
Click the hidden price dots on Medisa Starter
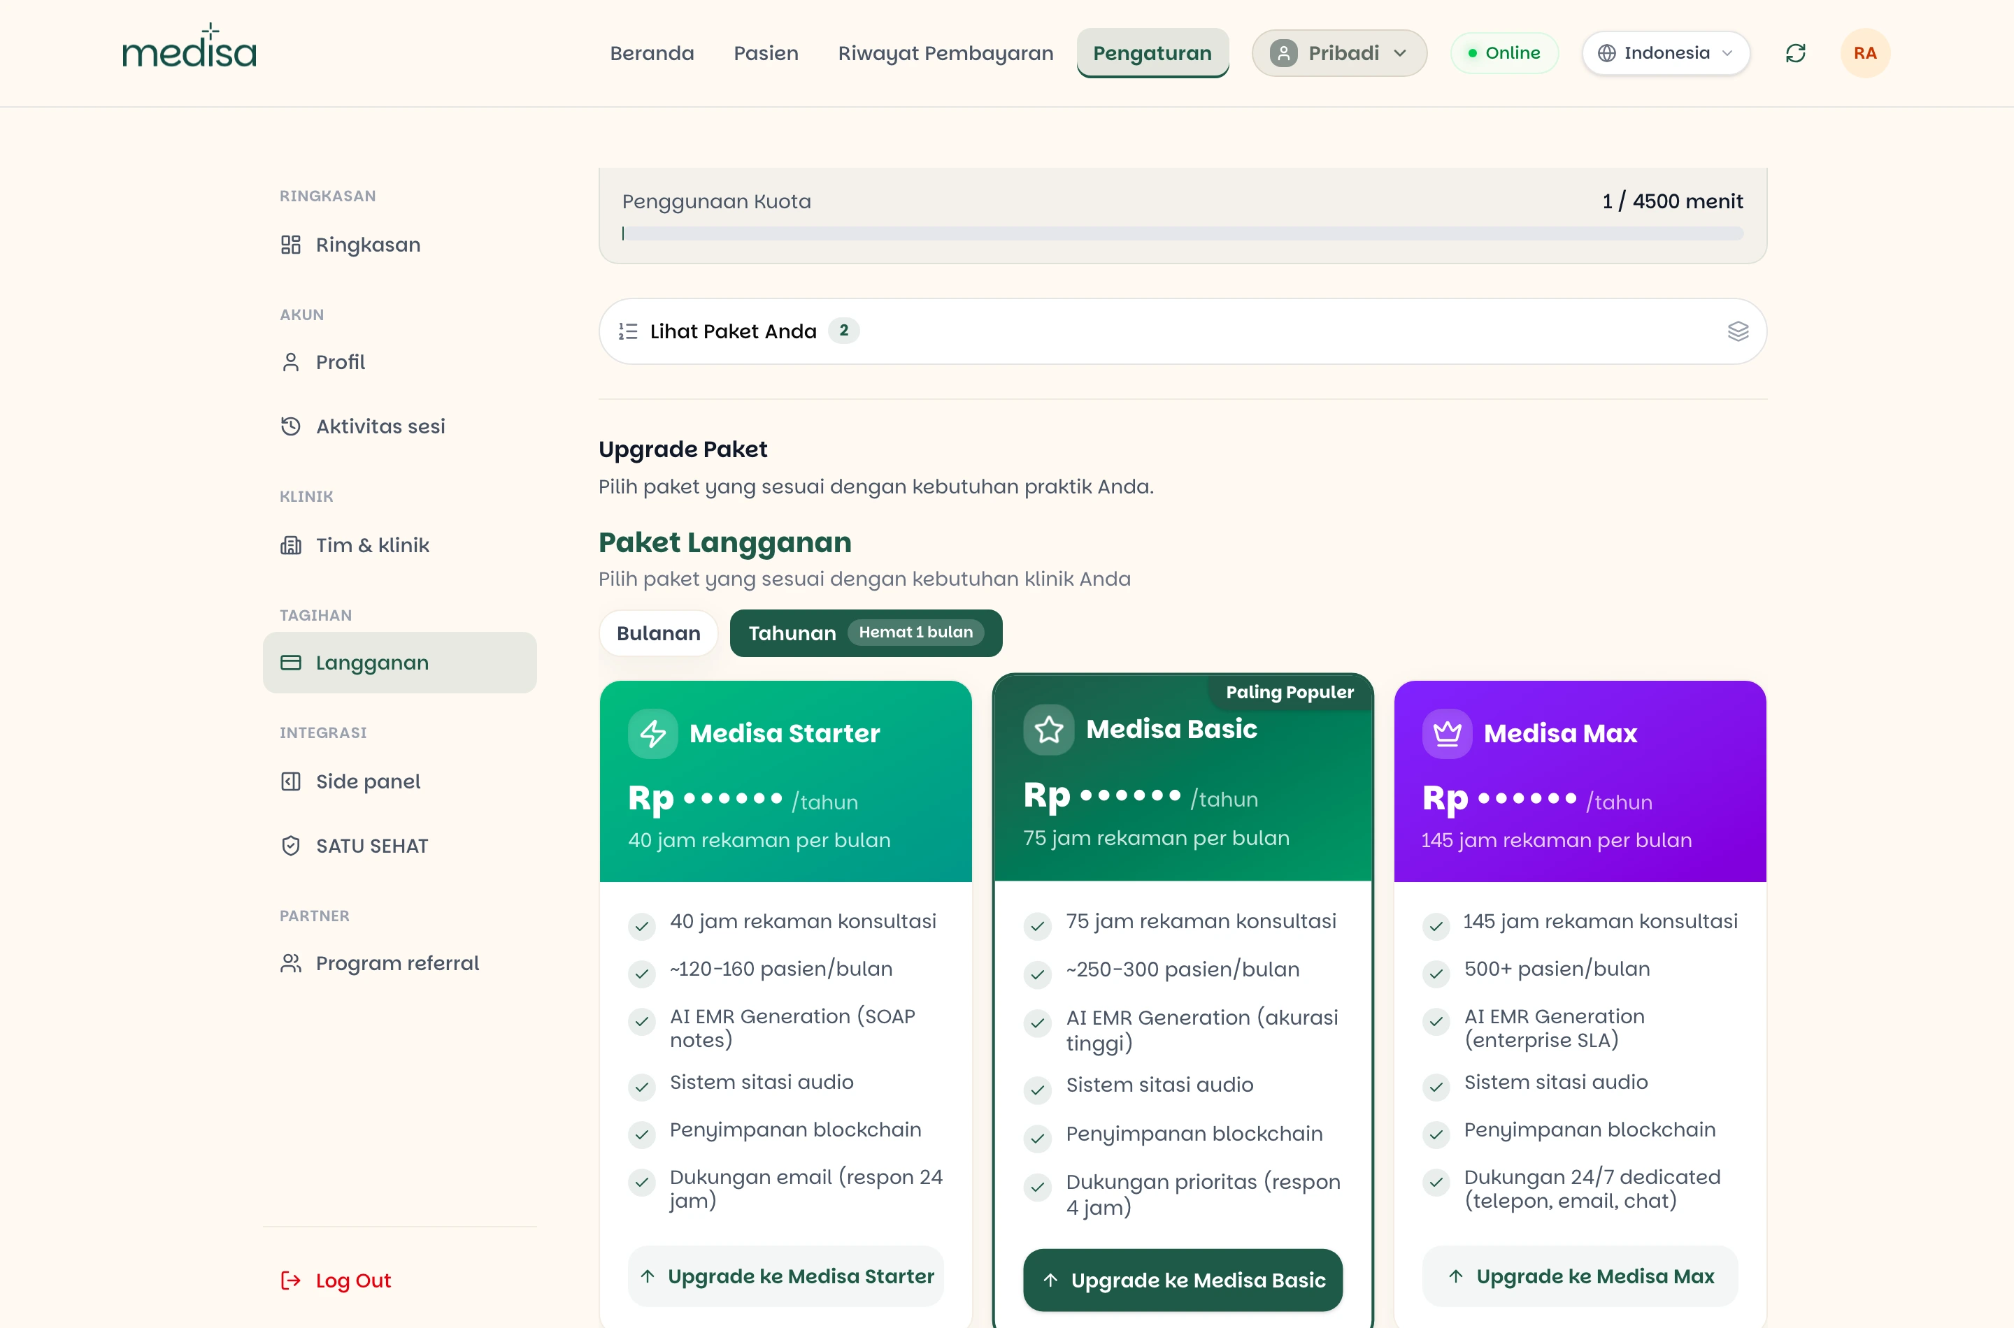[732, 797]
